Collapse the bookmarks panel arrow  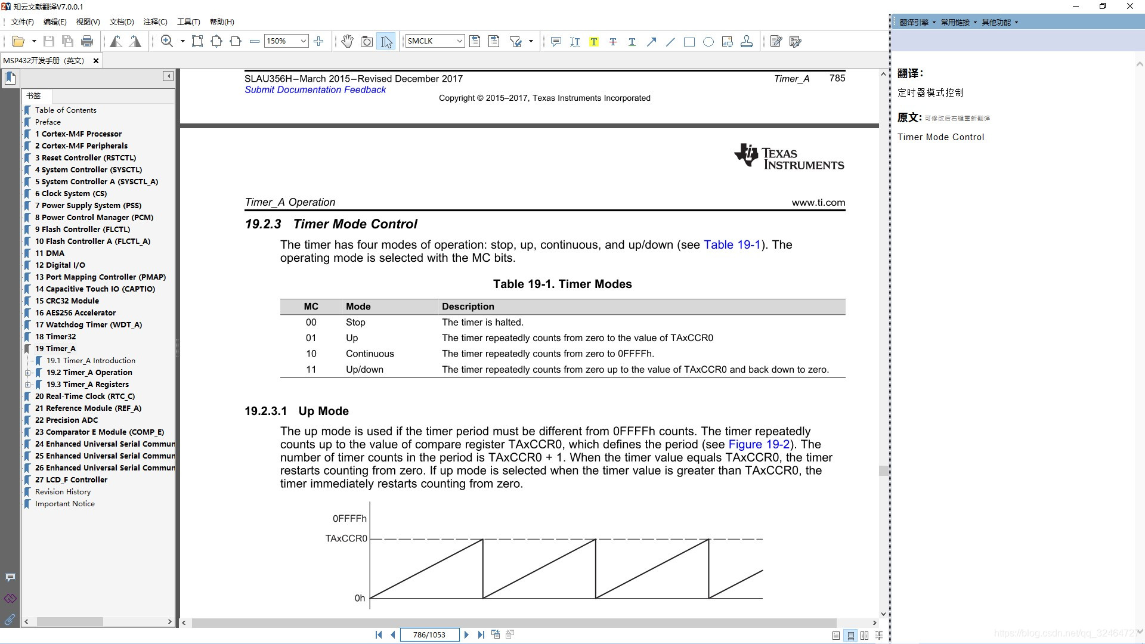coord(168,76)
